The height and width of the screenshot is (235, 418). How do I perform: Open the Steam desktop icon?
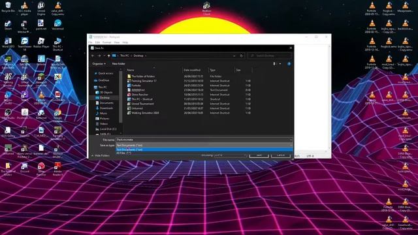tap(8, 25)
